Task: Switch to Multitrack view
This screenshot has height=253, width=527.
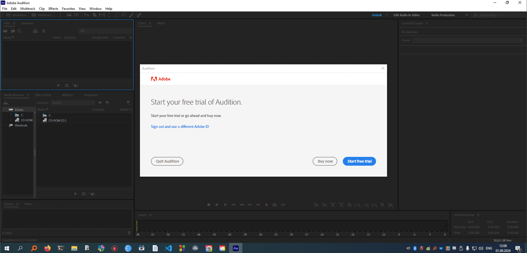Action: (x=42, y=15)
